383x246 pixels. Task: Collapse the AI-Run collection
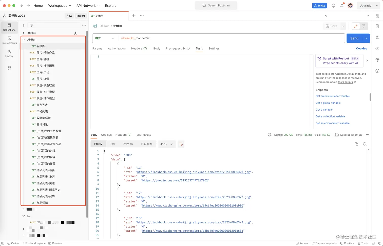coord(24,40)
